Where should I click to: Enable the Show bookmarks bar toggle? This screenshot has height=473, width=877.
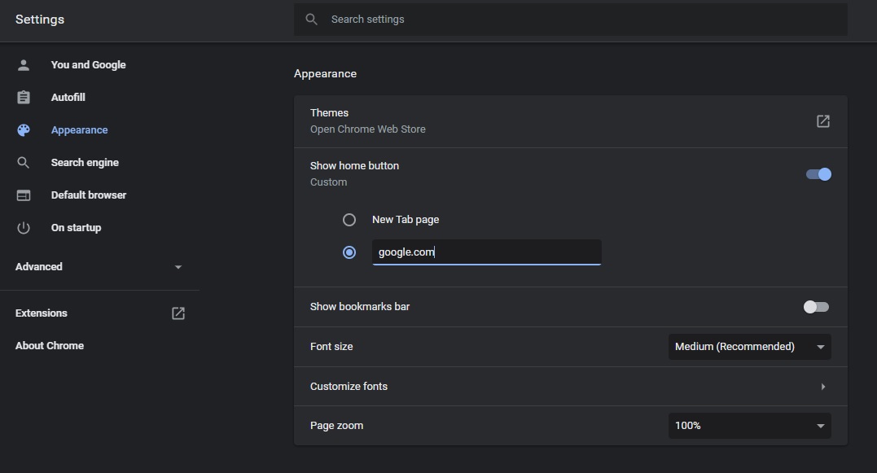pyautogui.click(x=816, y=307)
